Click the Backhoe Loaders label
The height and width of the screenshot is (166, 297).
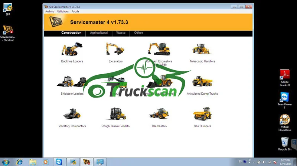pyautogui.click(x=72, y=61)
